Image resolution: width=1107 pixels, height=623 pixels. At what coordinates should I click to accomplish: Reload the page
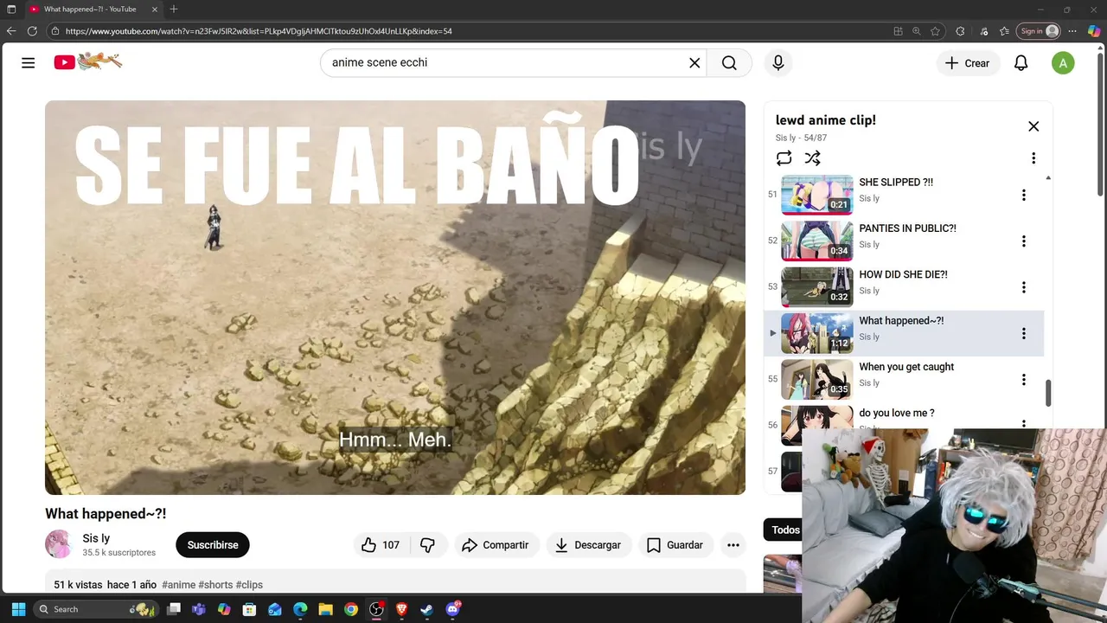[x=32, y=31]
